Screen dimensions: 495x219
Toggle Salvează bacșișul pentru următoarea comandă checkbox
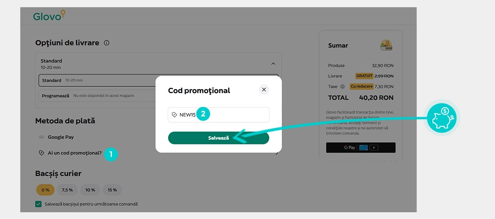pyautogui.click(x=38, y=204)
